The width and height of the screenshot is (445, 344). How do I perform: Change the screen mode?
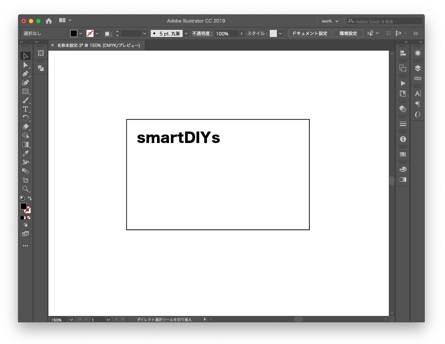26,234
